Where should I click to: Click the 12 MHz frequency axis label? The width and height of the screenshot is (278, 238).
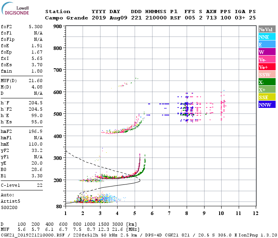(256, 213)
